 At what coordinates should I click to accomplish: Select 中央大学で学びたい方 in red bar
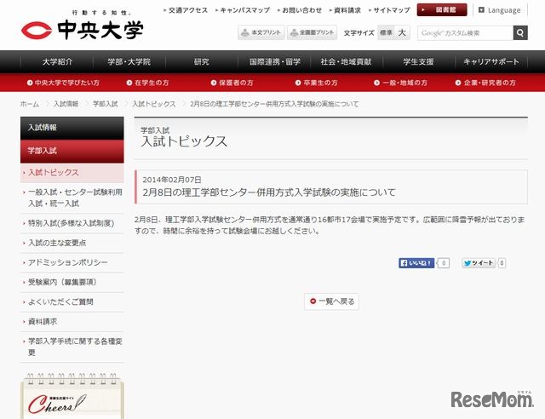point(63,83)
